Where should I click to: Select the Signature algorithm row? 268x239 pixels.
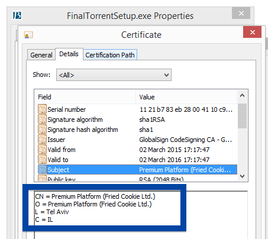[136, 119]
